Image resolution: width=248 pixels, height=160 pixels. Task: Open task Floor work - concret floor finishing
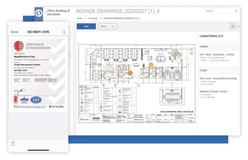[218, 78]
